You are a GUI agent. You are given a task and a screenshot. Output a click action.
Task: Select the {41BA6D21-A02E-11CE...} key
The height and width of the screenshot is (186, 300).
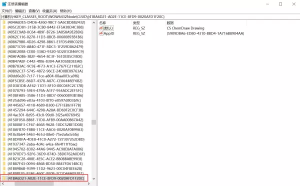click(45, 178)
